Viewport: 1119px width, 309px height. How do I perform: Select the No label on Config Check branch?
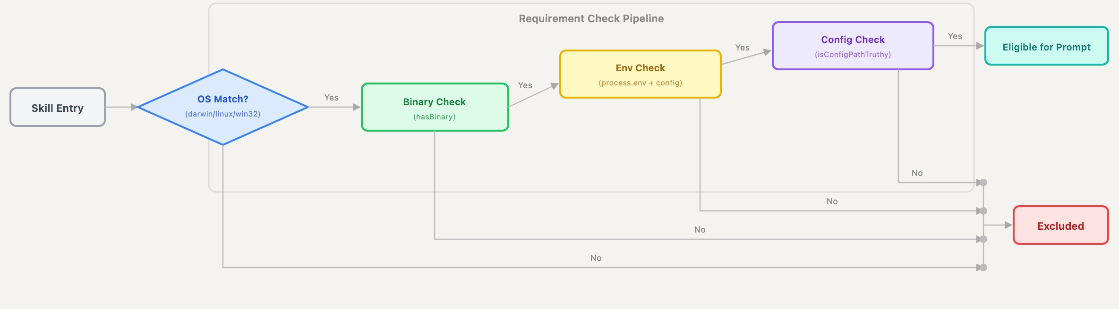point(917,173)
